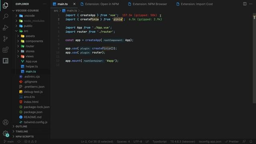Switch to Extension: NPM Browser tab
Viewport: 256px width, 144px height.
pyautogui.click(x=148, y=4)
